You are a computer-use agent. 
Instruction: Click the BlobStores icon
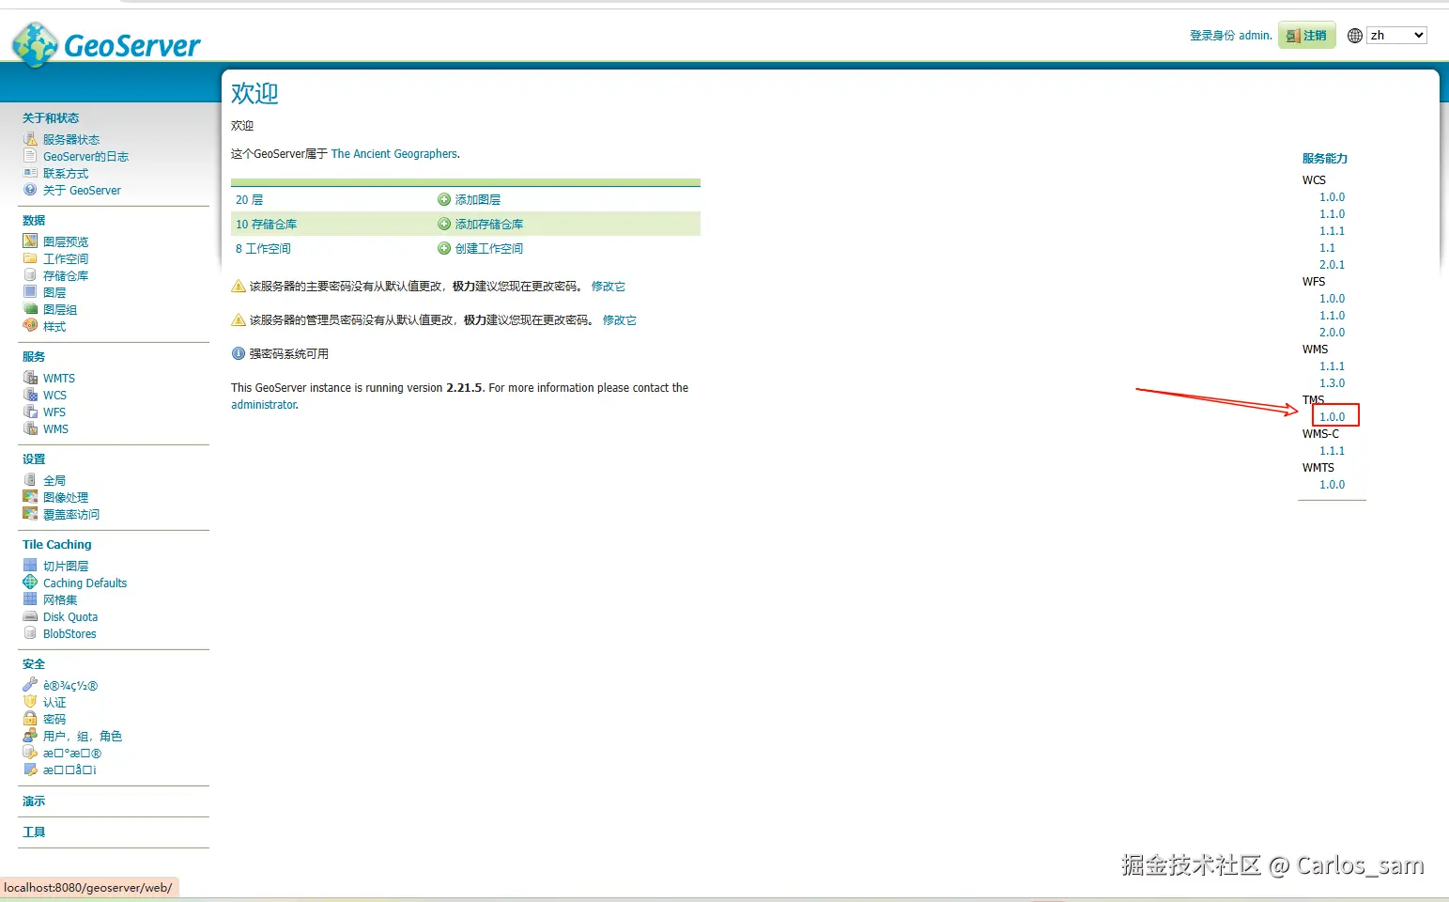[30, 633]
